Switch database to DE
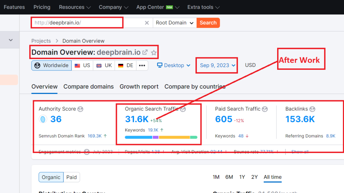This screenshot has height=193, width=344. coord(126,65)
